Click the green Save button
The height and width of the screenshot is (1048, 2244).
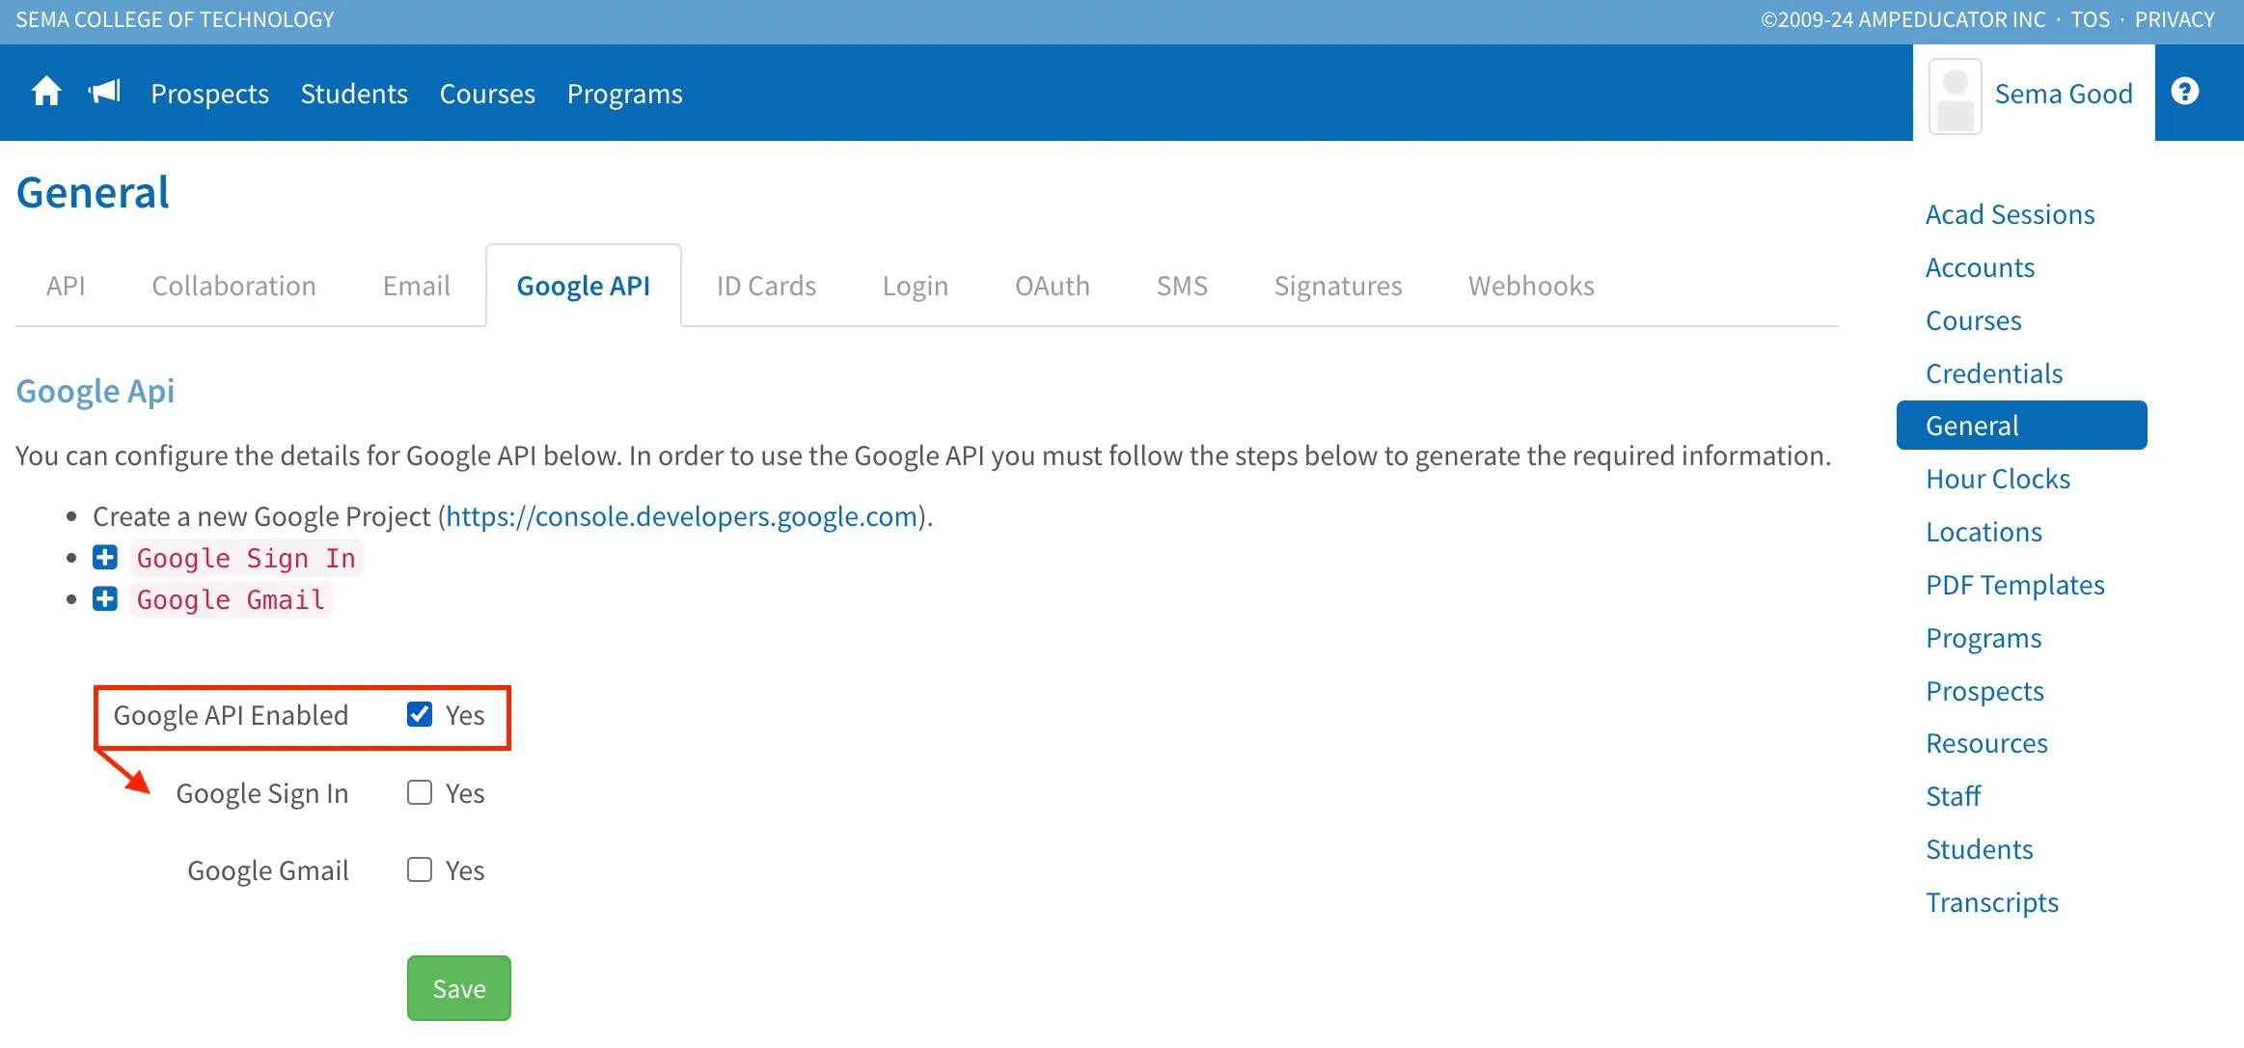459,988
